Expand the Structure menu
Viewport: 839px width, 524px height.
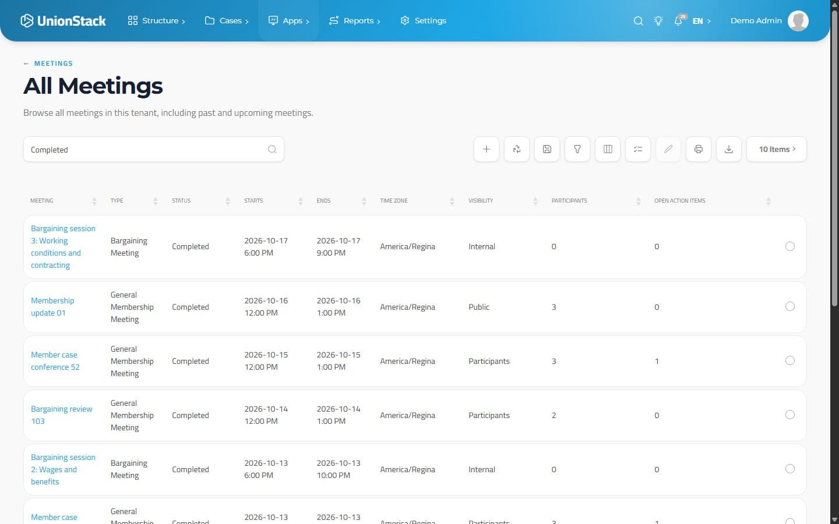(x=156, y=20)
